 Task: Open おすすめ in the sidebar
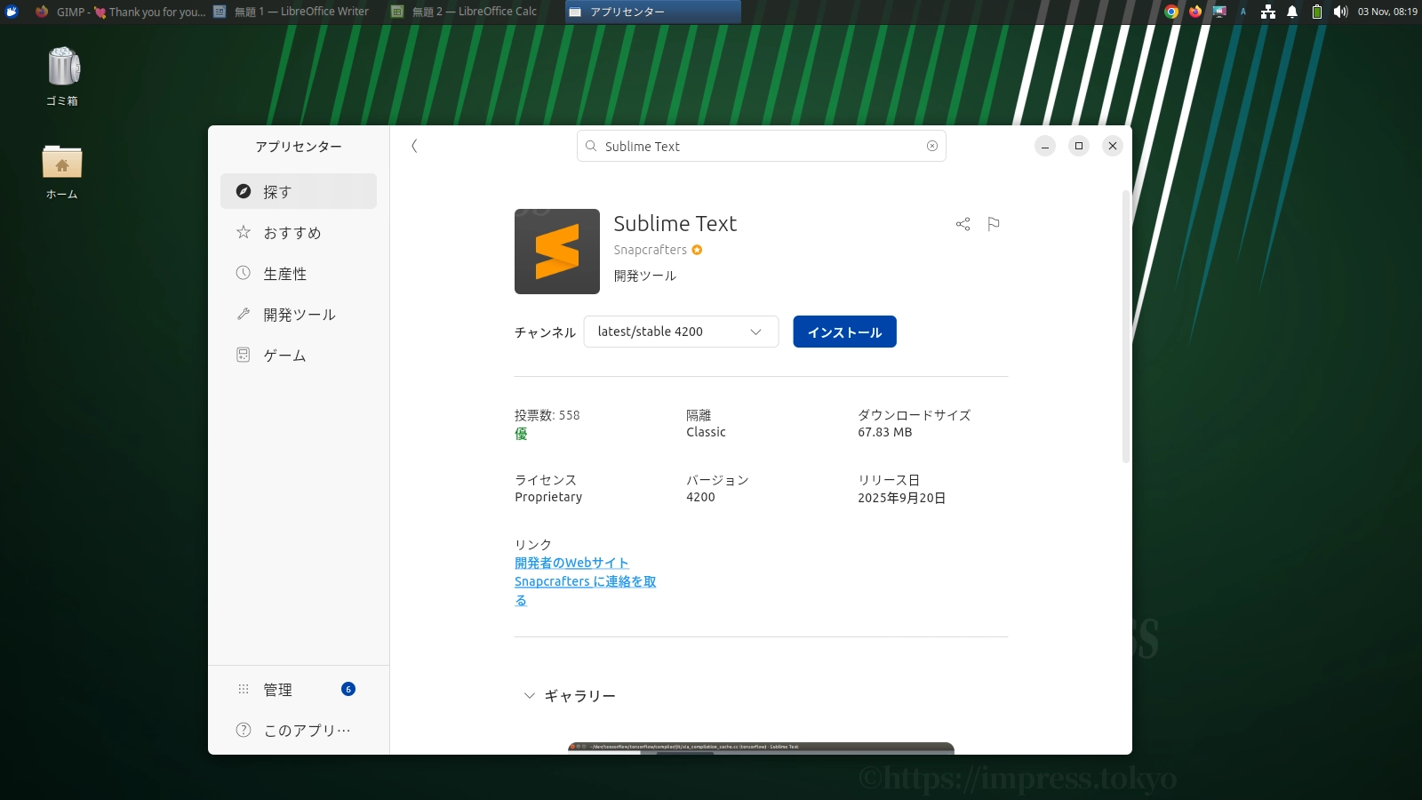[x=299, y=232]
